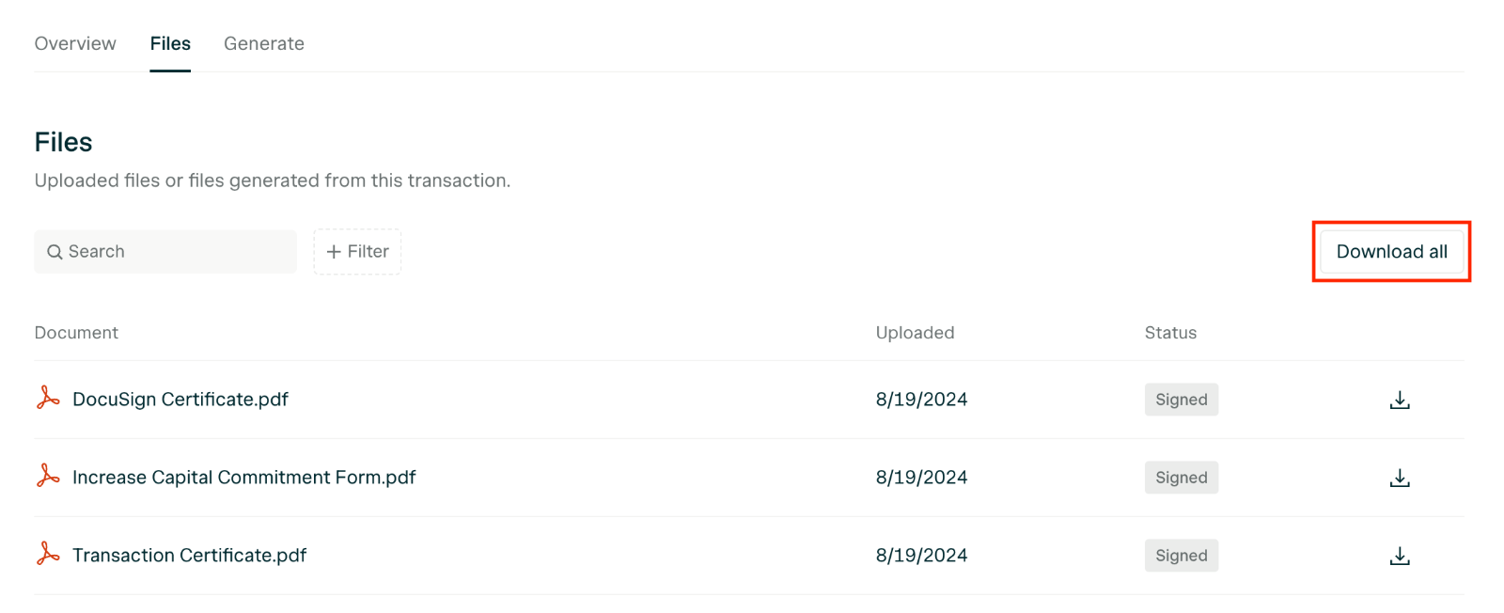The width and height of the screenshot is (1504, 613).
Task: Focus the Search files field
Action: (165, 252)
